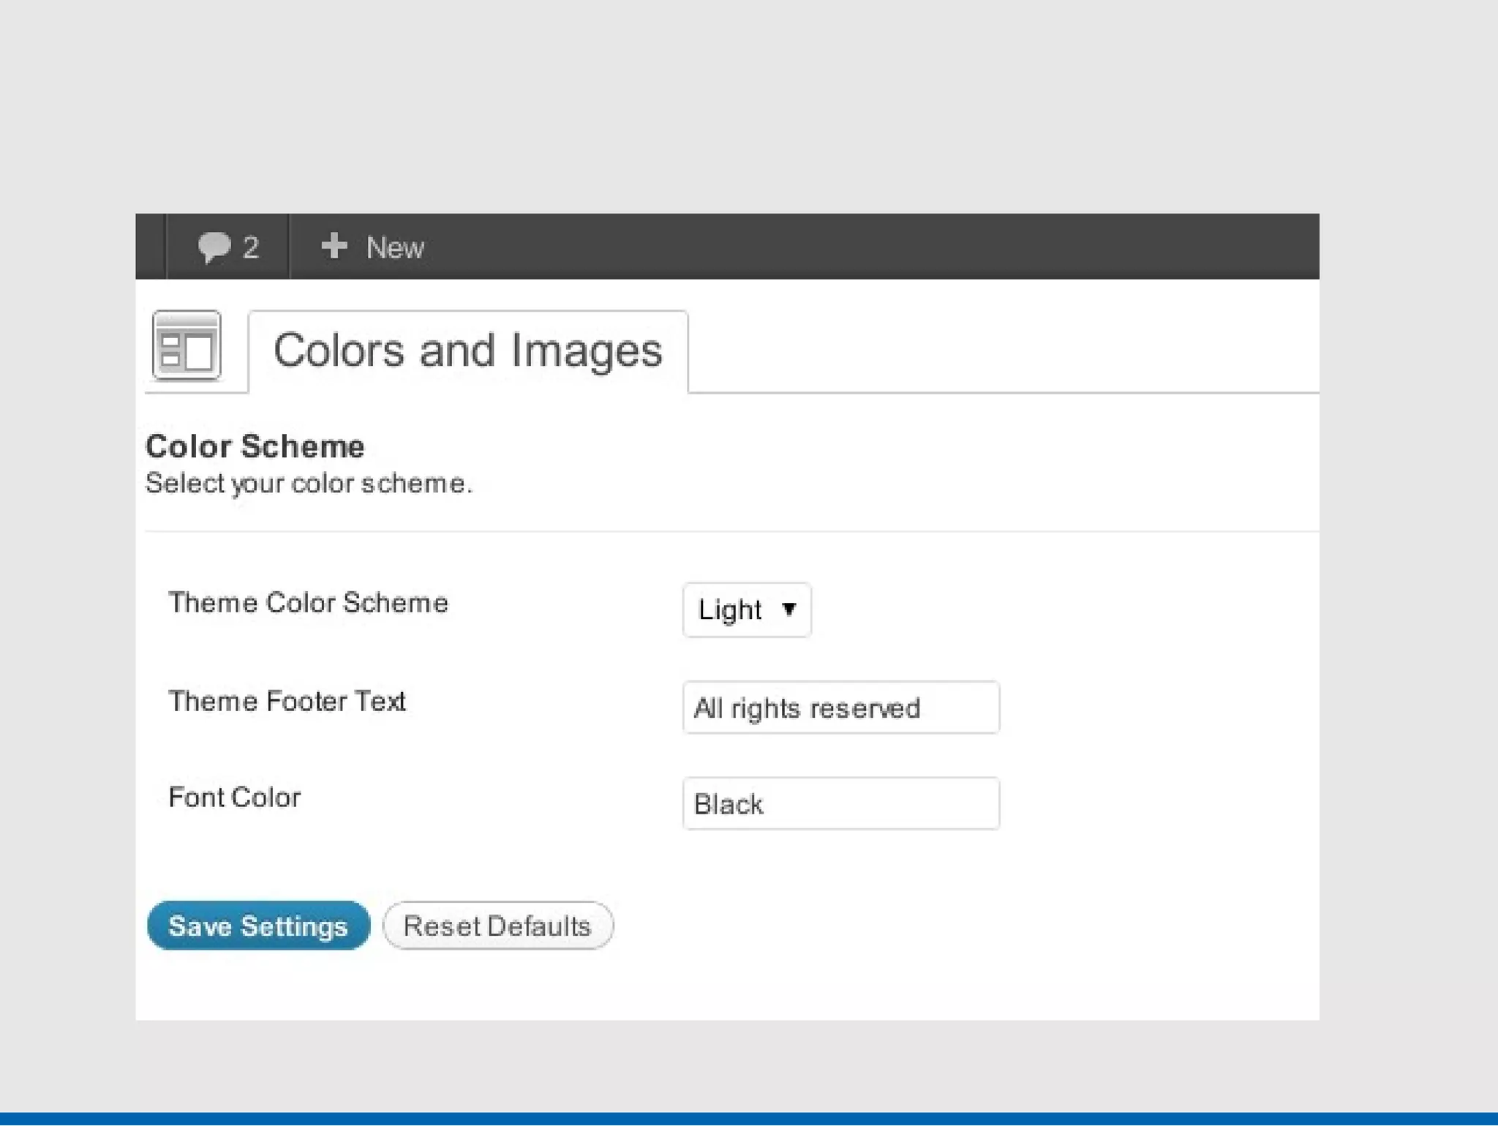Switch to Colors and Images tab
The height and width of the screenshot is (1126, 1498).
pyautogui.click(x=467, y=350)
